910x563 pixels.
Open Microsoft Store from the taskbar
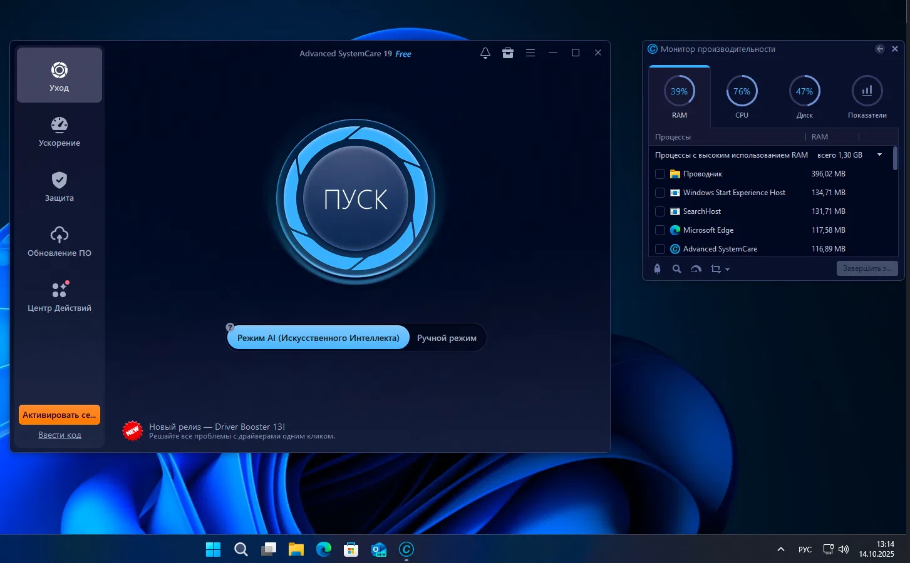[x=351, y=549]
